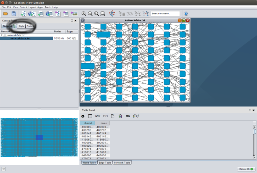257x173 pixels.
Task: Zoom out of the network view
Action: point(90,13)
